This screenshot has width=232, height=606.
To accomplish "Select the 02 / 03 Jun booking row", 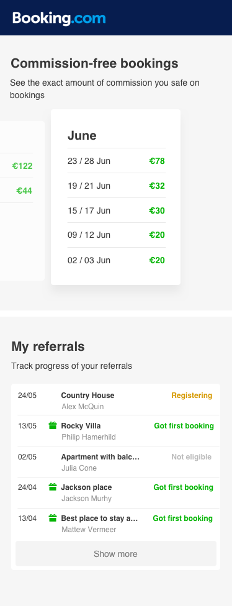I will point(116,260).
